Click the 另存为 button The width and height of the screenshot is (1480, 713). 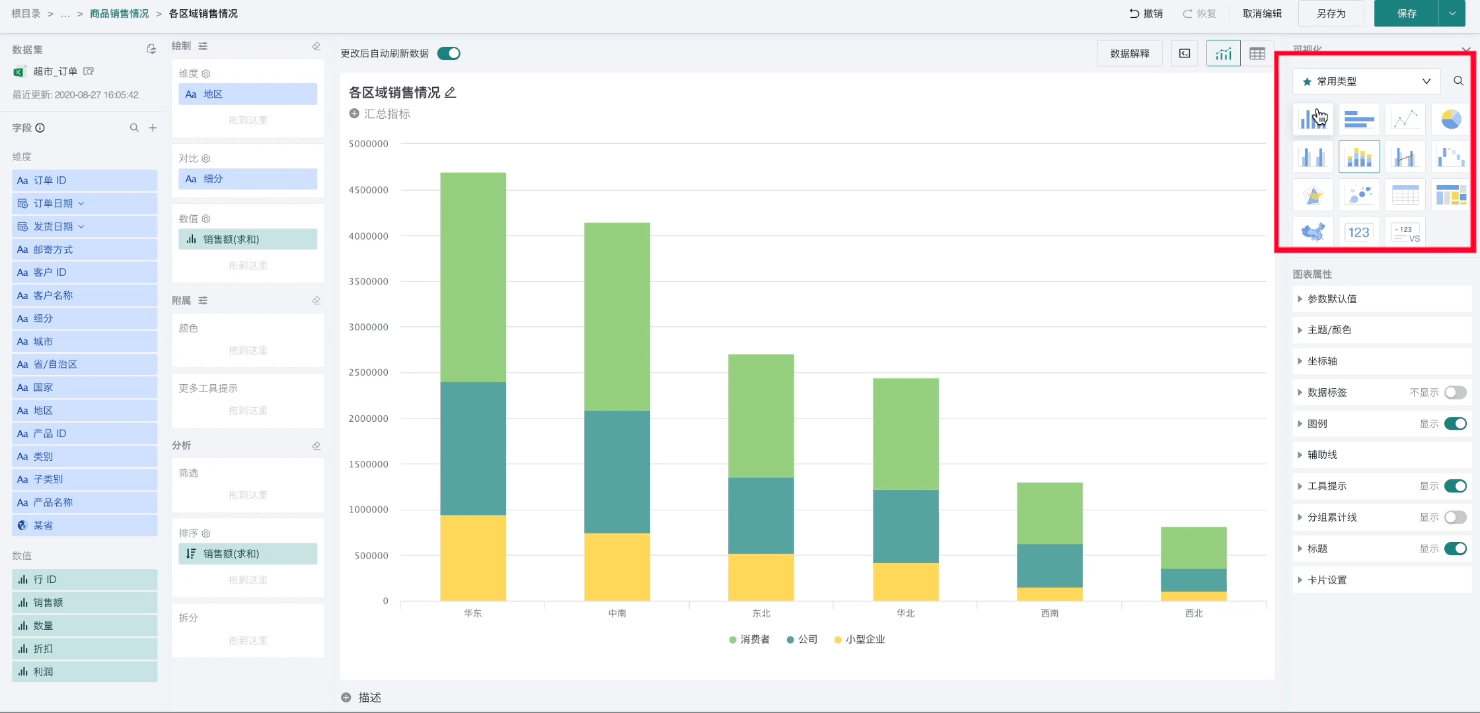pos(1331,13)
